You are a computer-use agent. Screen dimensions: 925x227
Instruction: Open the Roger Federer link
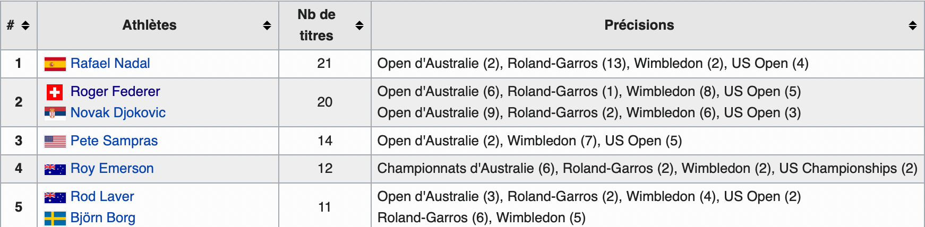coord(115,92)
